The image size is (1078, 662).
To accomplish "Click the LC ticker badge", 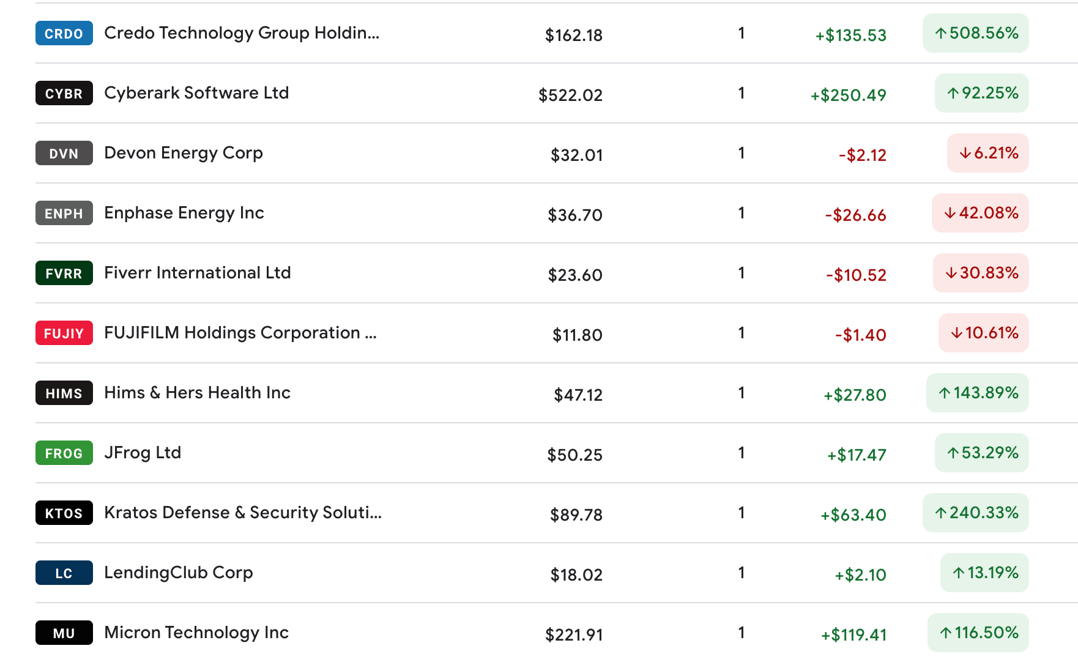I will click(x=64, y=573).
